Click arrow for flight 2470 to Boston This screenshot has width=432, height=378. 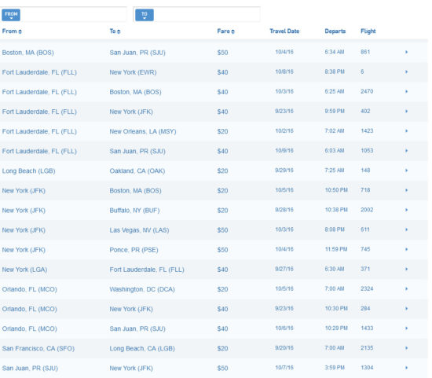406,91
